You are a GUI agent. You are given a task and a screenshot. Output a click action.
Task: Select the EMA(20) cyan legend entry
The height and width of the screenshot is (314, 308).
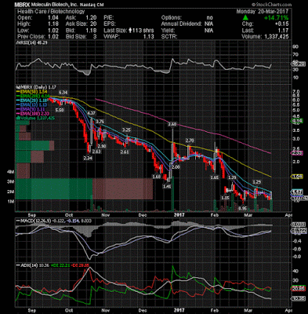click(x=31, y=100)
